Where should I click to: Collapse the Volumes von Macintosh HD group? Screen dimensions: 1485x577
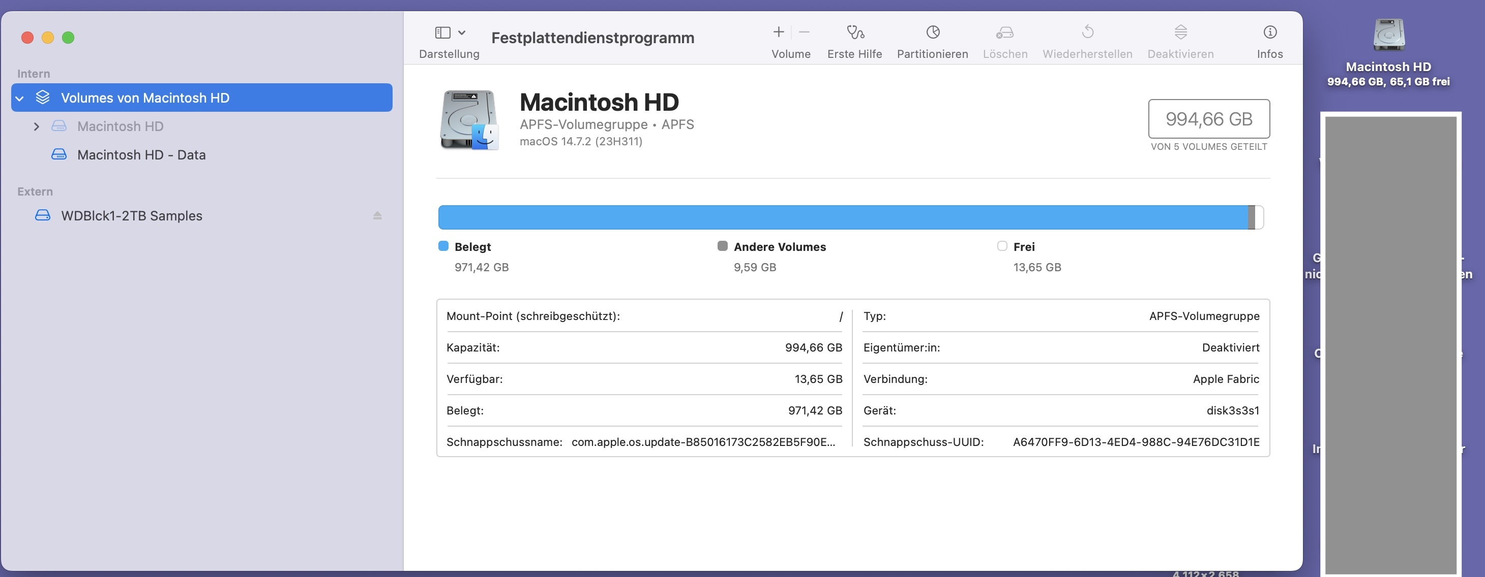pyautogui.click(x=20, y=99)
